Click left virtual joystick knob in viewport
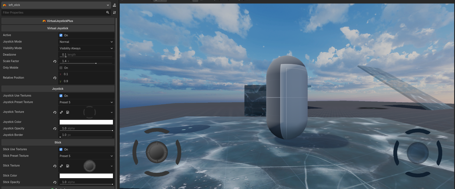Image resolution: width=455 pixels, height=189 pixels. pos(157,152)
